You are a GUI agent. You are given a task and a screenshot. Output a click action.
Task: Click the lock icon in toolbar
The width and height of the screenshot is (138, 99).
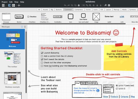coord(97,5)
